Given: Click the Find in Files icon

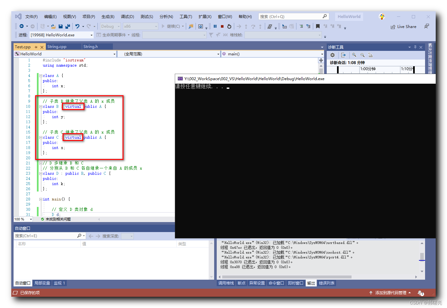Looking at the screenshot, I should [x=191, y=26].
